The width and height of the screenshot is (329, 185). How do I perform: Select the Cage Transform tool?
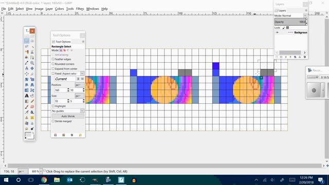32,90
